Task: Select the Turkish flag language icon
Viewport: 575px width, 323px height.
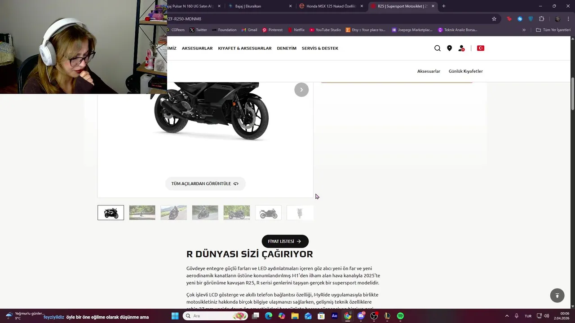Action: (480, 48)
